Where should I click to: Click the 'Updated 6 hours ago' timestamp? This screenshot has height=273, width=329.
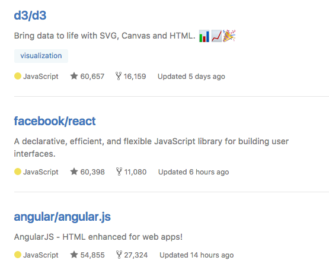point(193,172)
